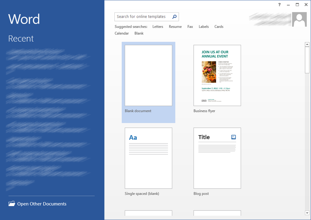Choose the Business flyer template thumbnail
This screenshot has width=311, height=220.
tap(217, 75)
